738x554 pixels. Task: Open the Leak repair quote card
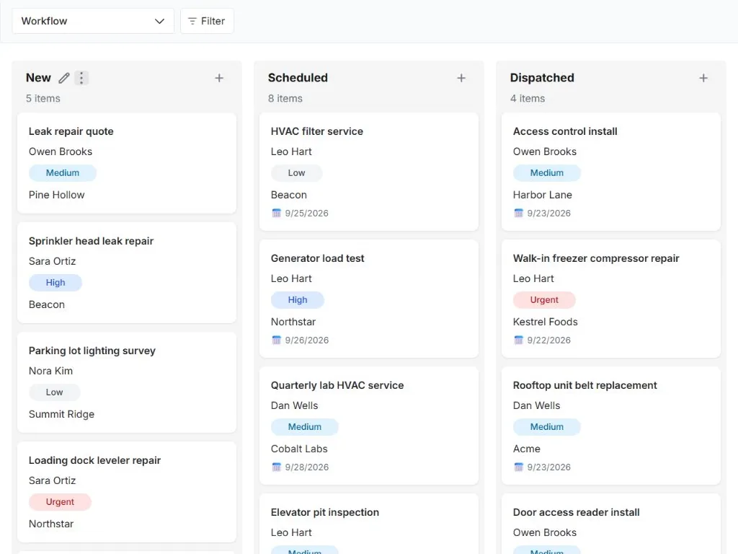[x=127, y=163]
